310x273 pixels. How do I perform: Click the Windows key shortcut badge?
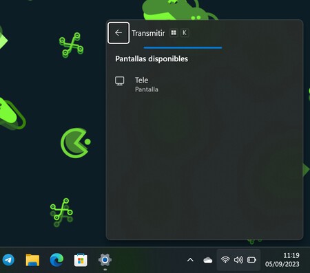pos(174,33)
